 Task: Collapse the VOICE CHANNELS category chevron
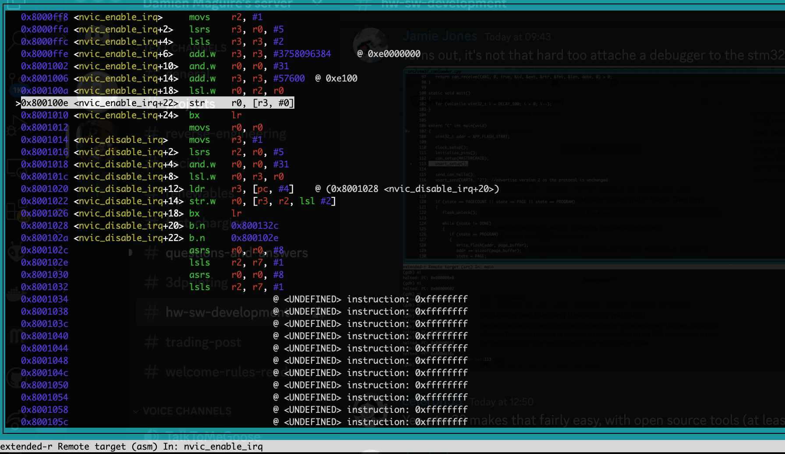(x=136, y=411)
